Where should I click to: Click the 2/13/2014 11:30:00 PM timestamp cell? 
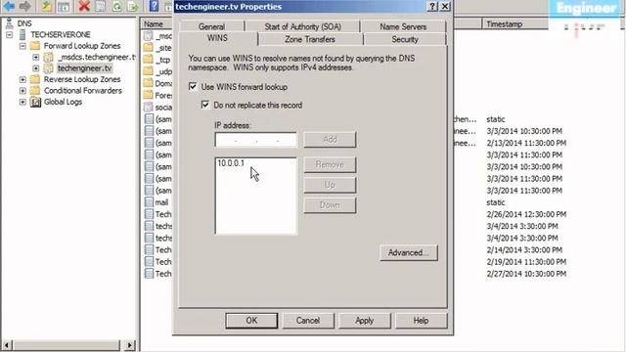click(526, 143)
